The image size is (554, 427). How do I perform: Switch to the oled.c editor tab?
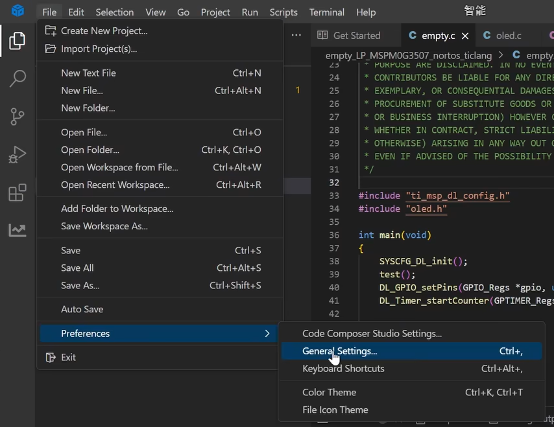pyautogui.click(x=508, y=36)
